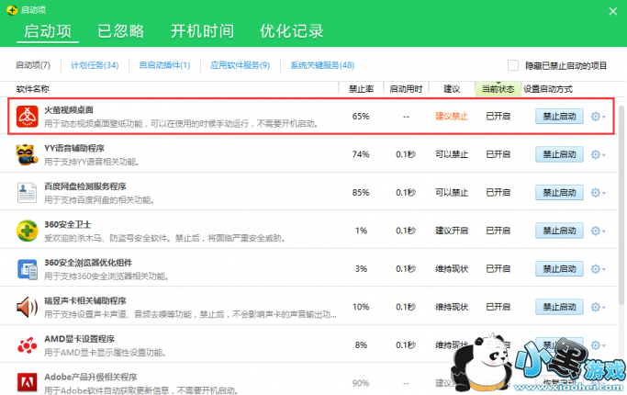Click the 85% 禁止率 value
Screen dimensions: 627x395
coord(361,193)
